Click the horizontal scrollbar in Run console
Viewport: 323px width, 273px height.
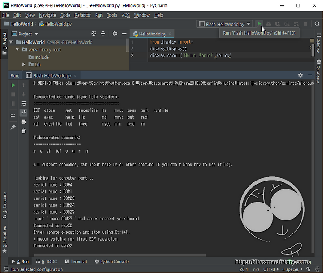coord(120,255)
